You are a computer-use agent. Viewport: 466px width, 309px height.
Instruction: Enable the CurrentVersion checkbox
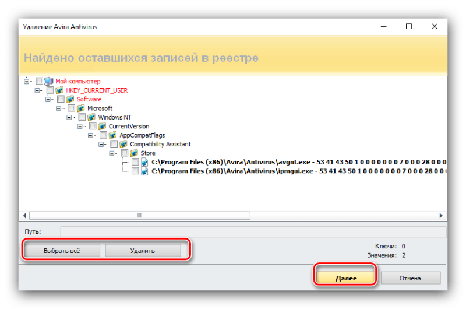pyautogui.click(x=93, y=126)
